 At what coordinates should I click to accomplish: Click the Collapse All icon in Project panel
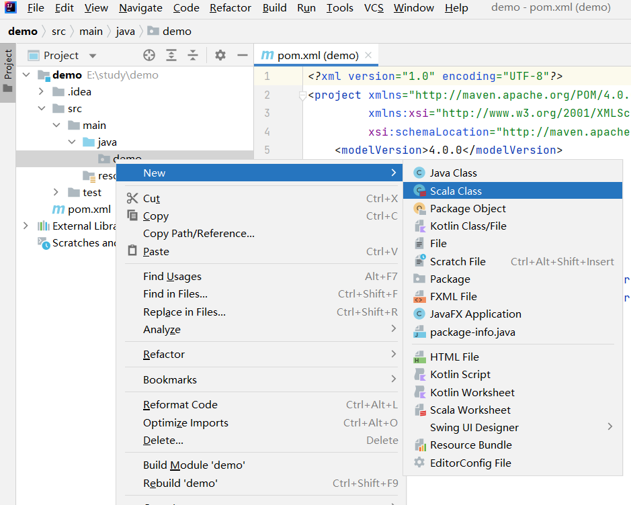193,56
